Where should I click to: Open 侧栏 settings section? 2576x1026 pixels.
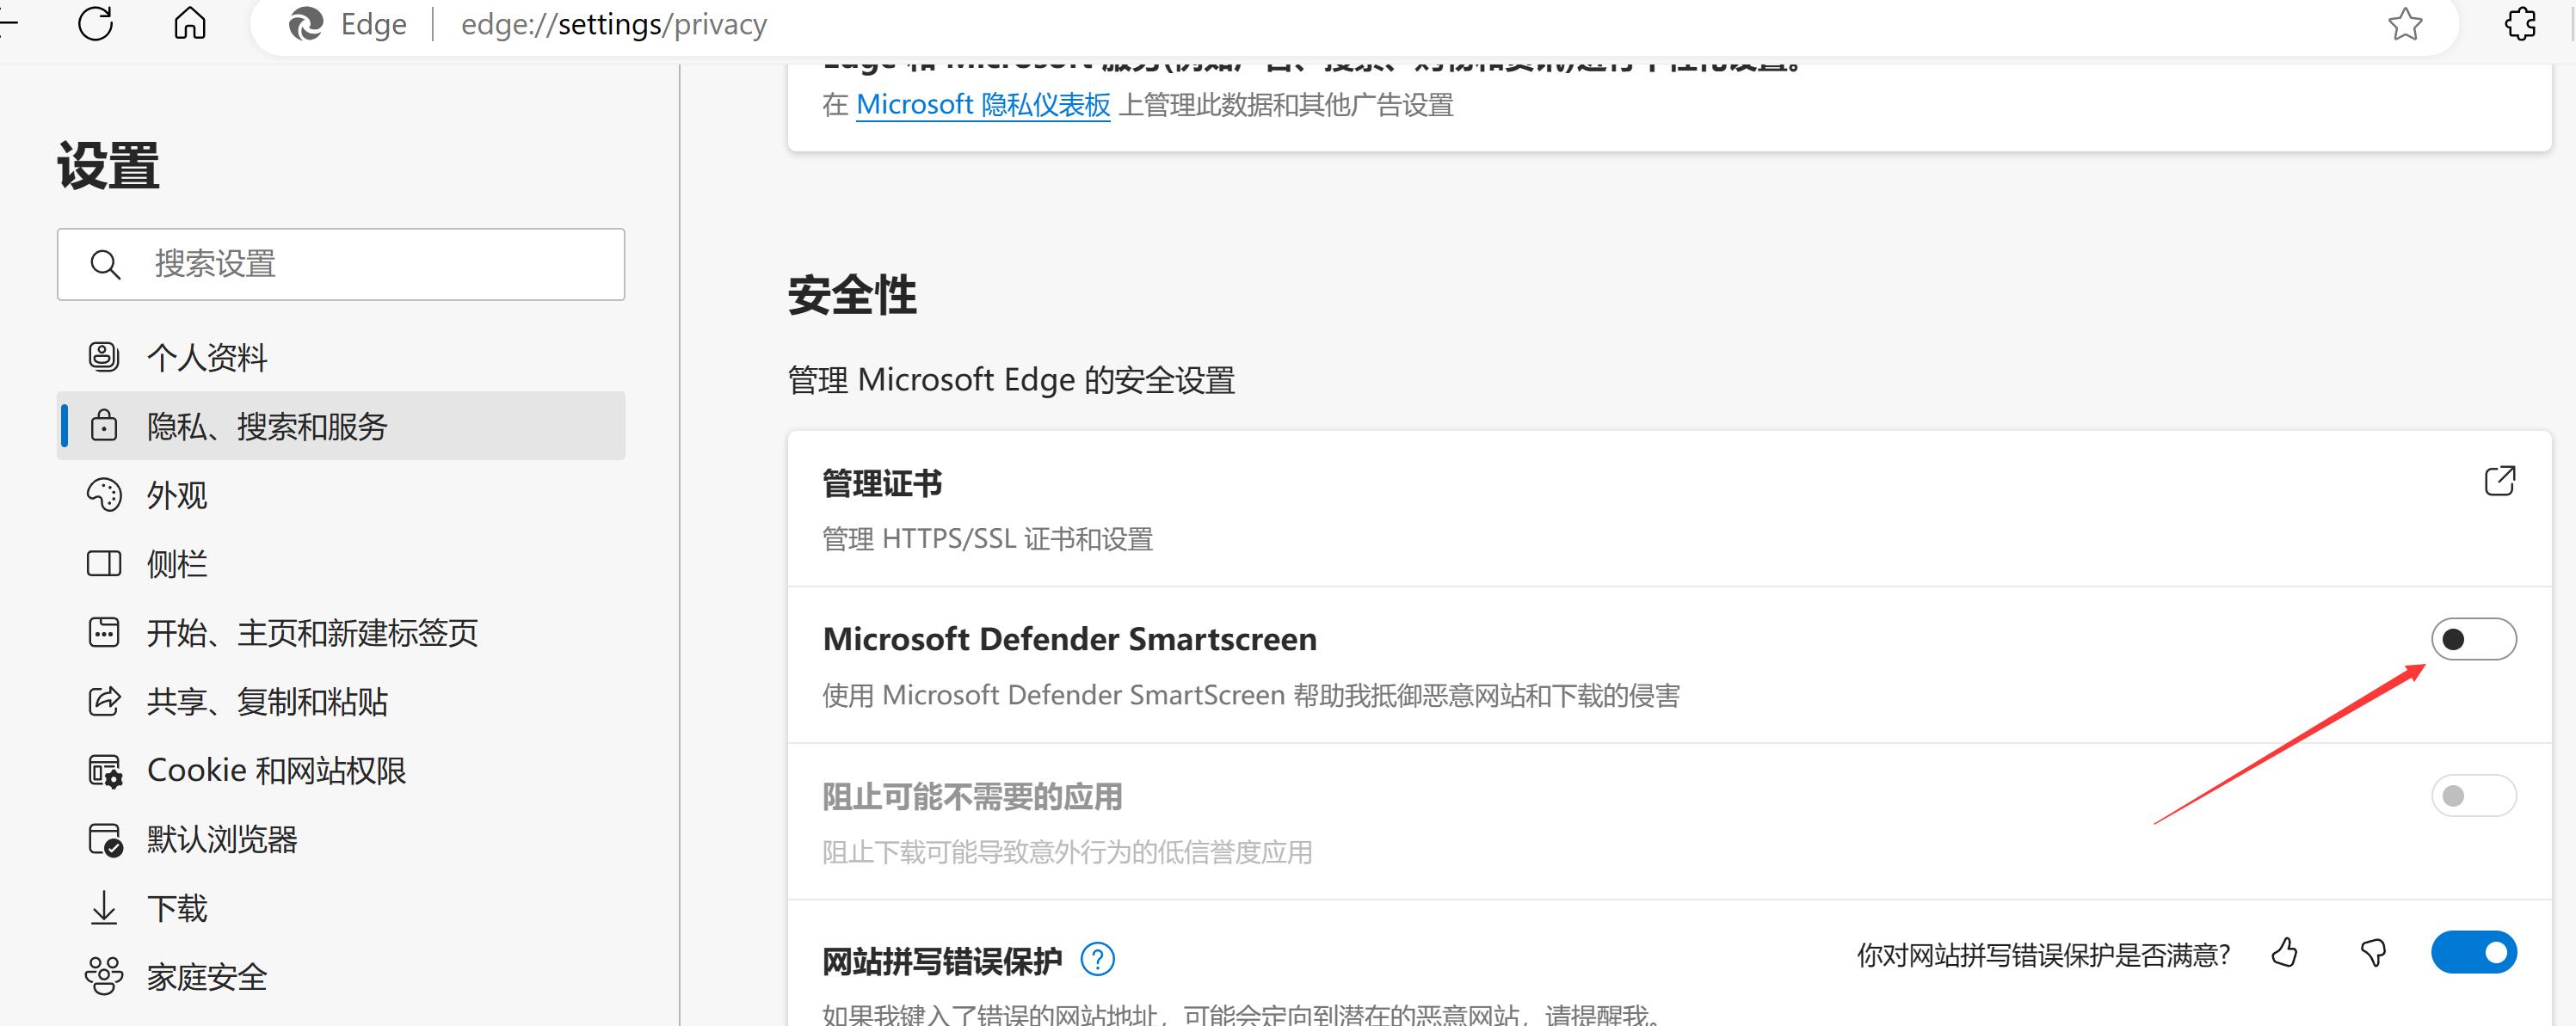point(341,563)
